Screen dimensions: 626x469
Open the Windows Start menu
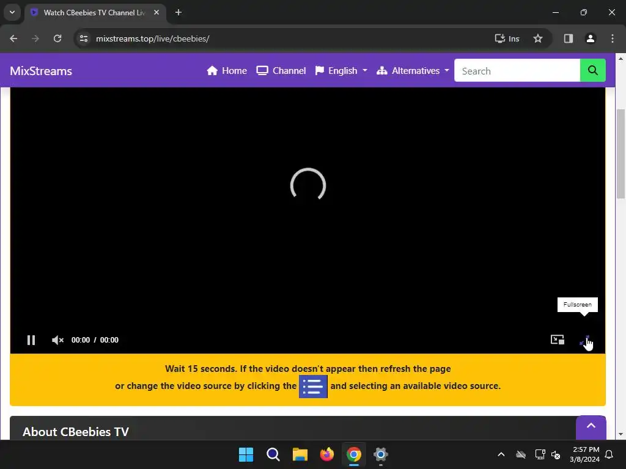[246, 454]
